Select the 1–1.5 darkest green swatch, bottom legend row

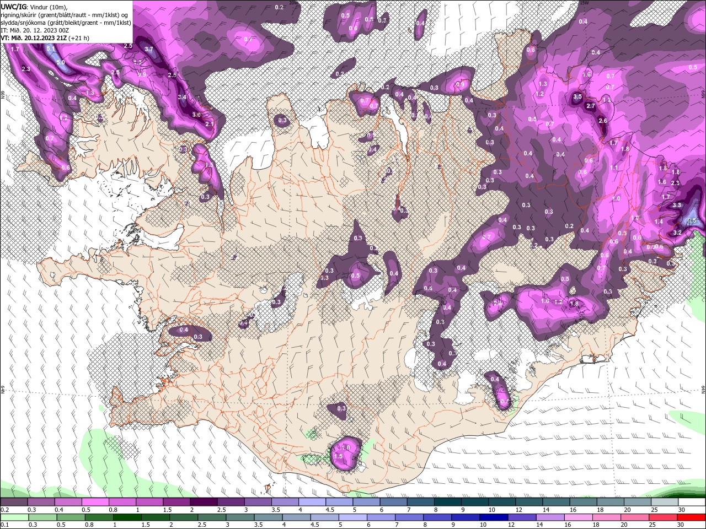127,517
